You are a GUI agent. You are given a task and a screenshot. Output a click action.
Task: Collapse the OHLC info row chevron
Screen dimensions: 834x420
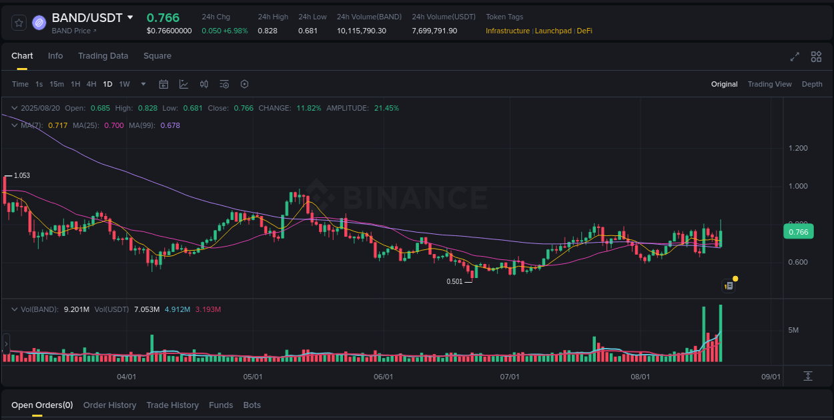point(15,107)
